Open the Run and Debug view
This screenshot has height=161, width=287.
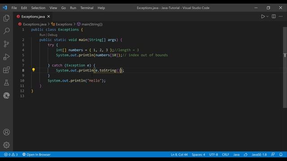6,57
